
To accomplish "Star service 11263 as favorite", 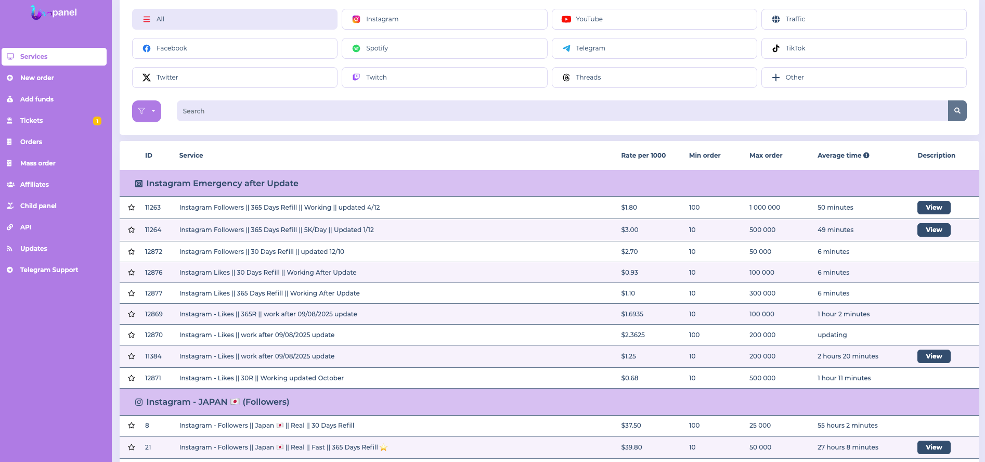I will pyautogui.click(x=132, y=208).
